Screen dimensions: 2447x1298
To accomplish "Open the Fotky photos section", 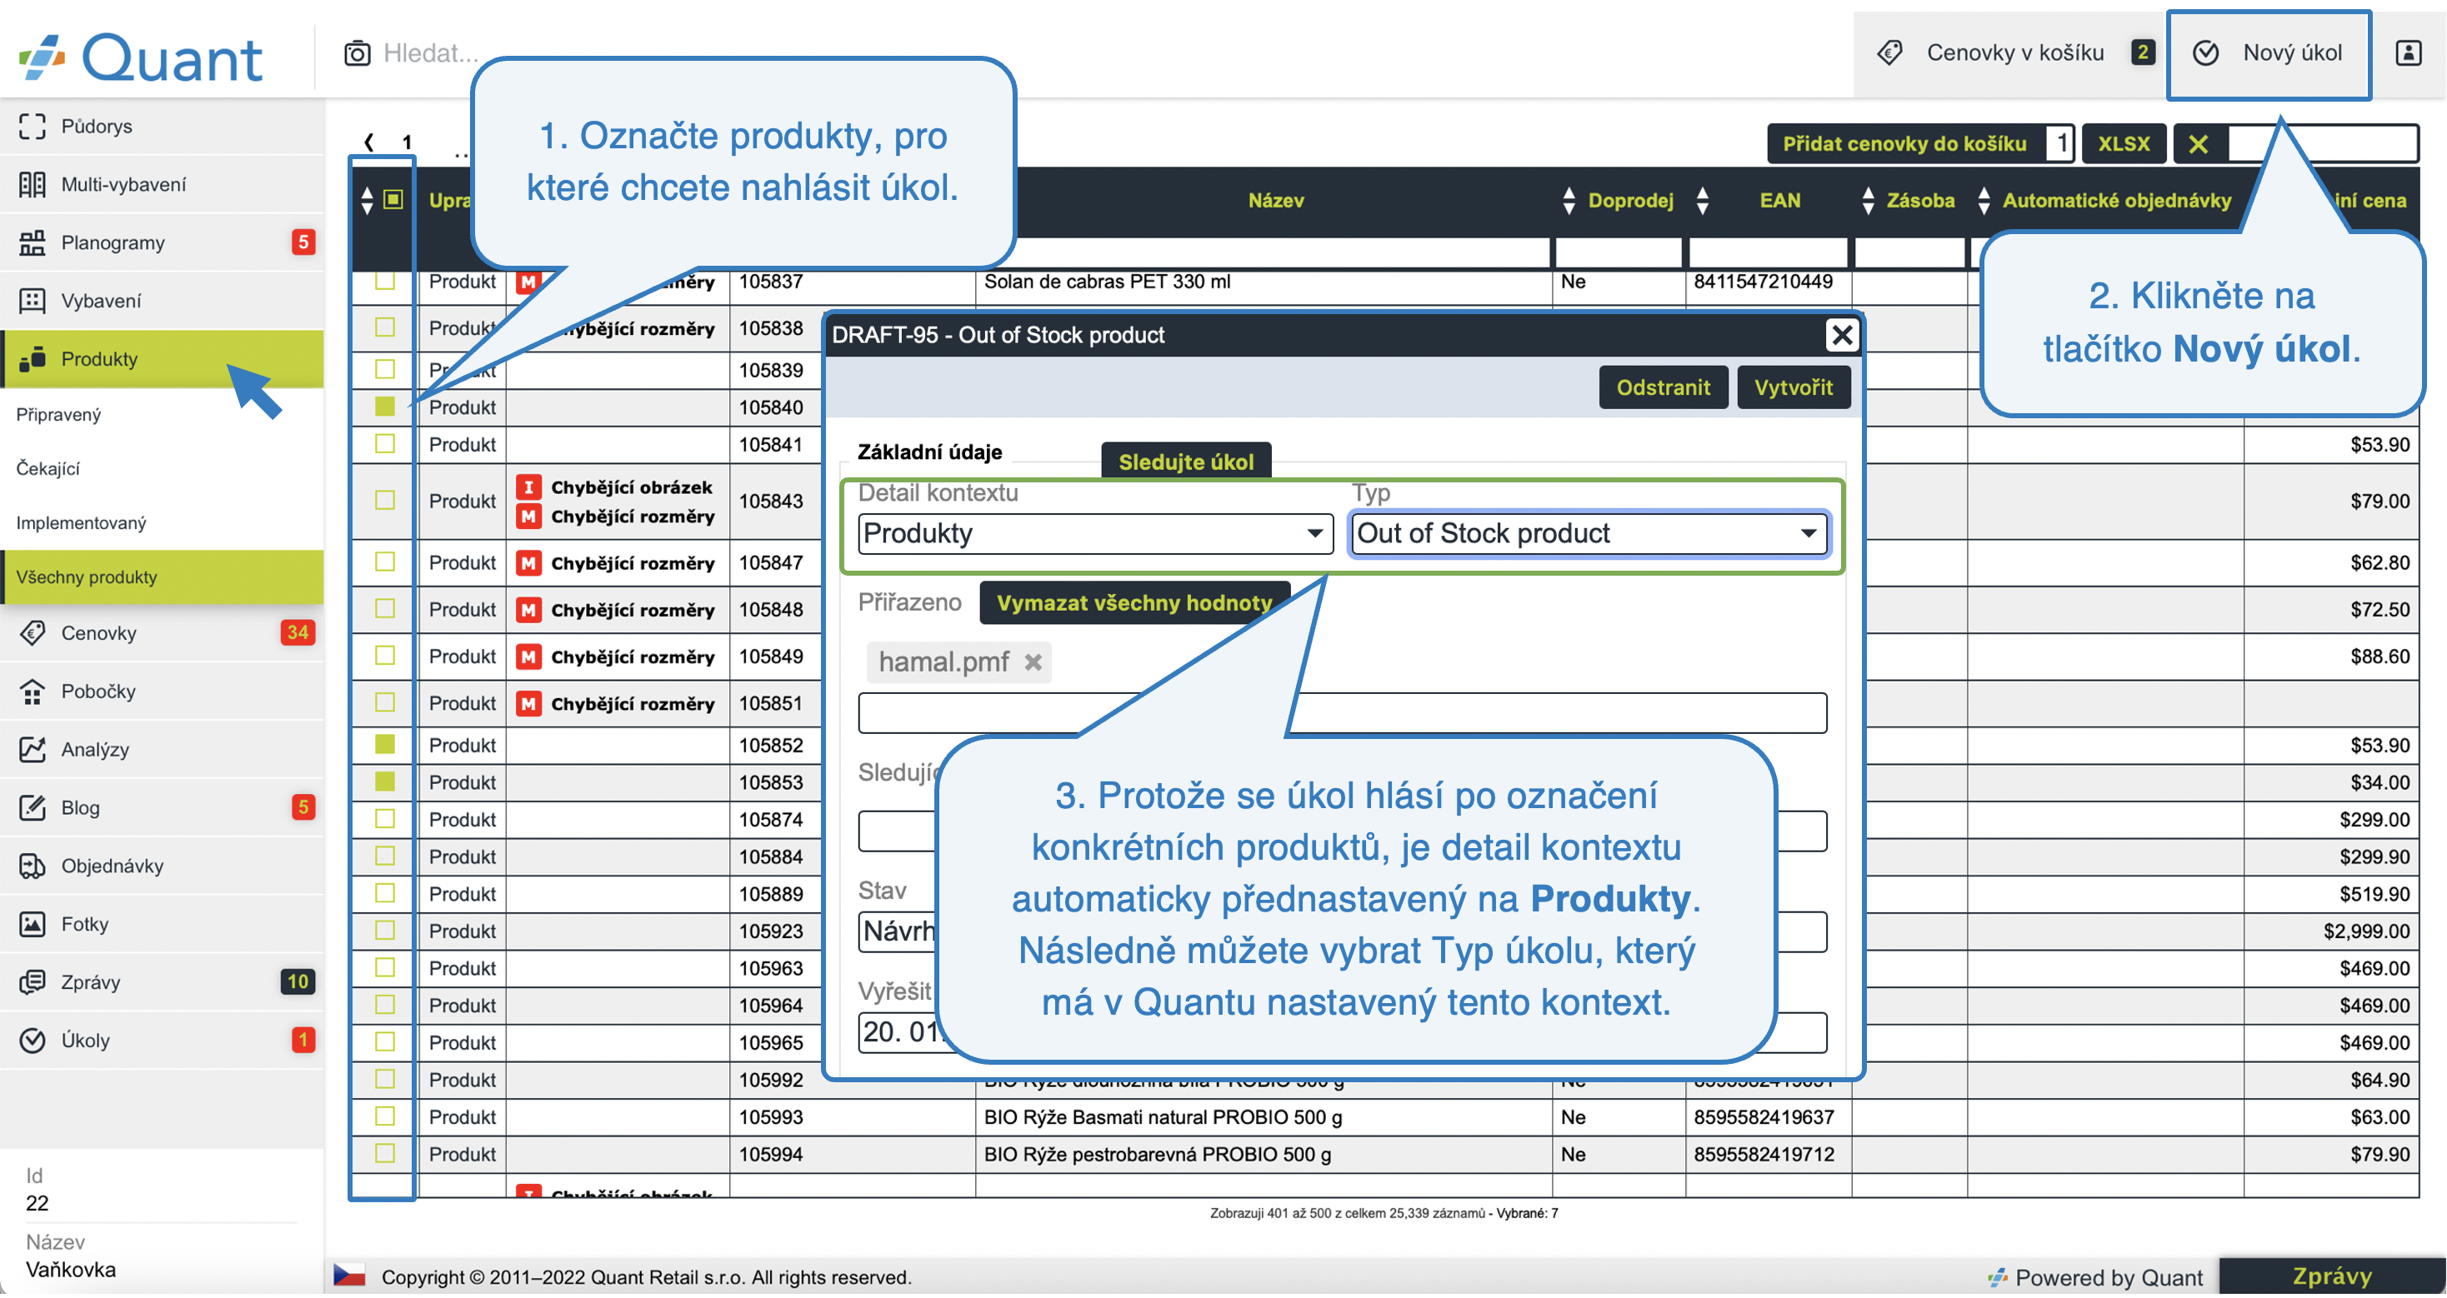I will click(x=162, y=925).
